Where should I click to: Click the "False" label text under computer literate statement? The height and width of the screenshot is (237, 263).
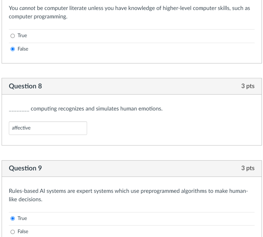[x=23, y=49]
